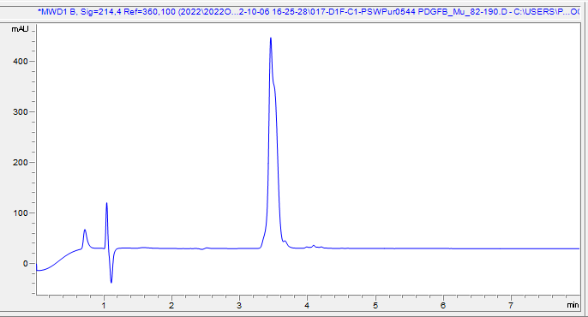Click the min unit label on time axis
The image size is (588, 317).
pyautogui.click(x=573, y=305)
